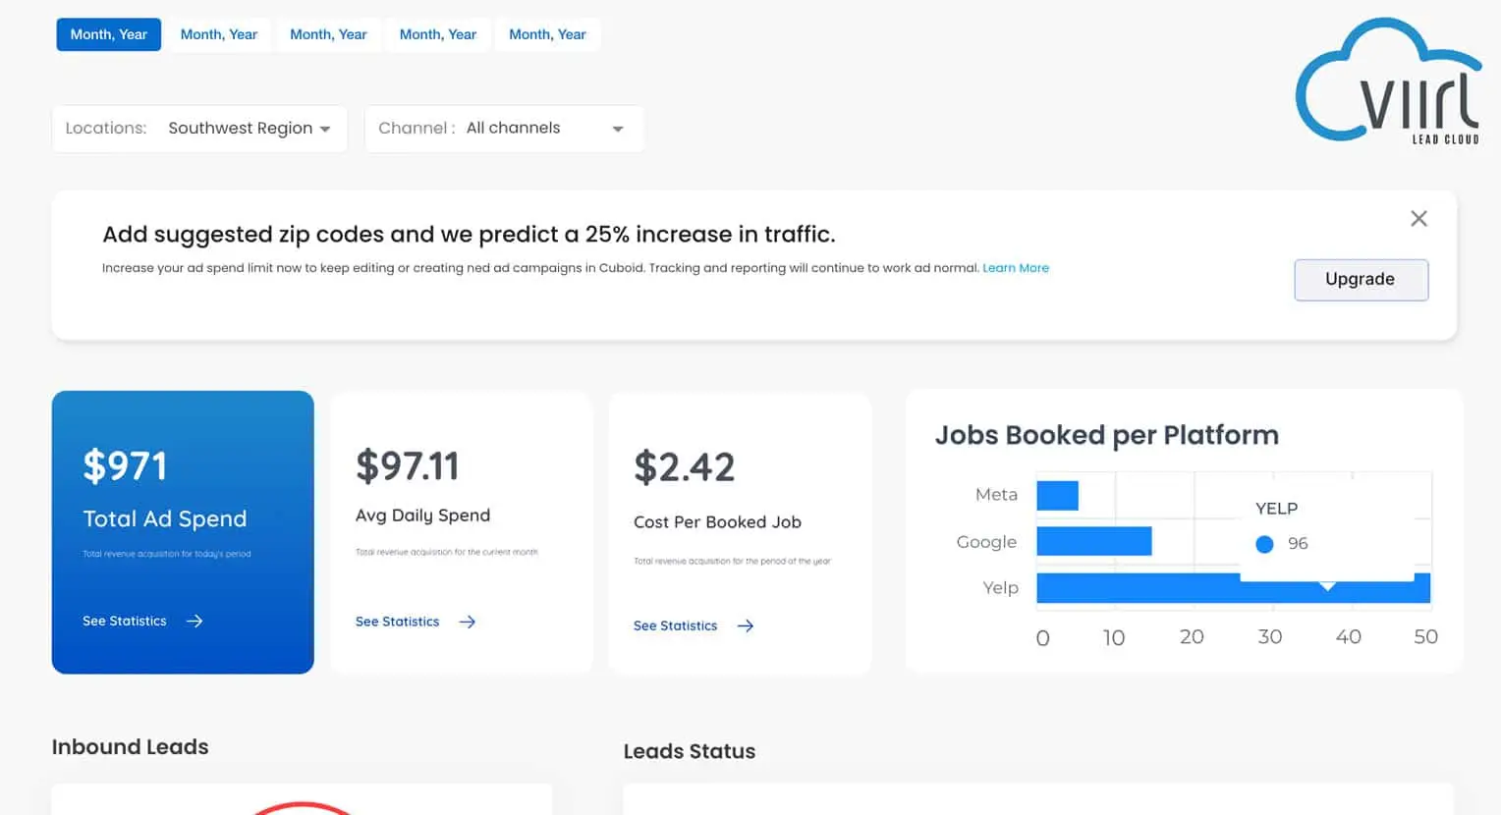
Task: Click the Meta bar in Jobs Booked chart
Action: [x=1057, y=496]
